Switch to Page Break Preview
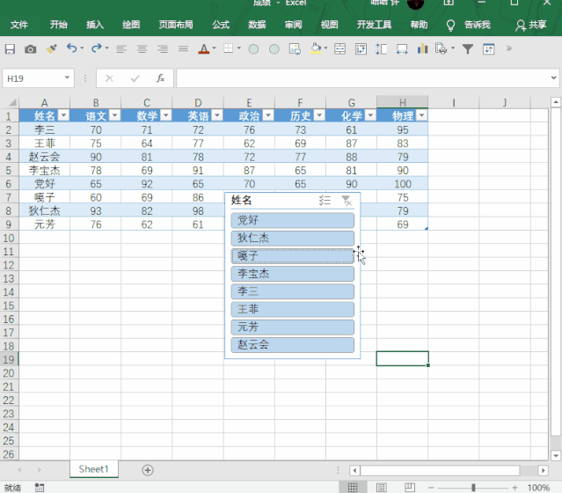 pos(410,488)
